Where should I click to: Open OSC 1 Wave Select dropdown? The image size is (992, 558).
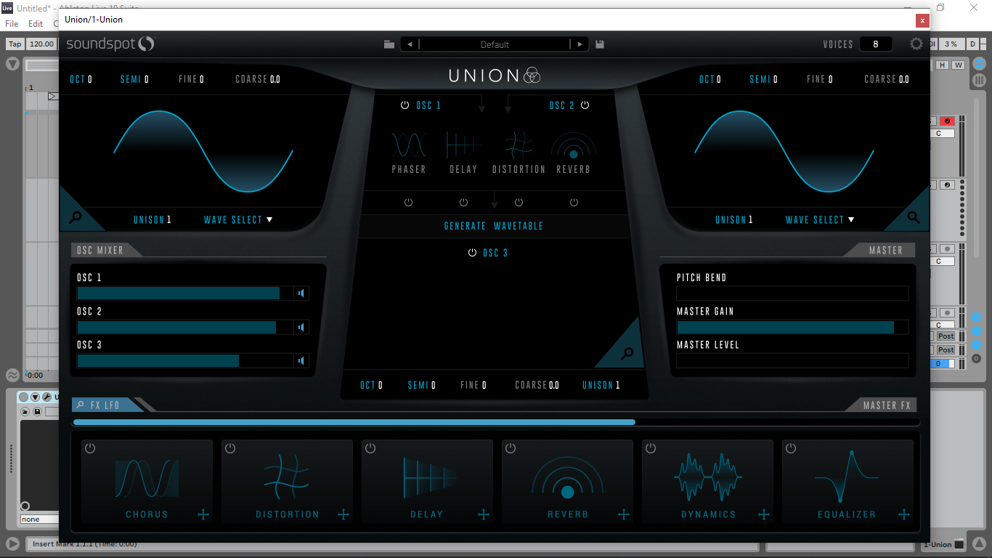pyautogui.click(x=238, y=219)
